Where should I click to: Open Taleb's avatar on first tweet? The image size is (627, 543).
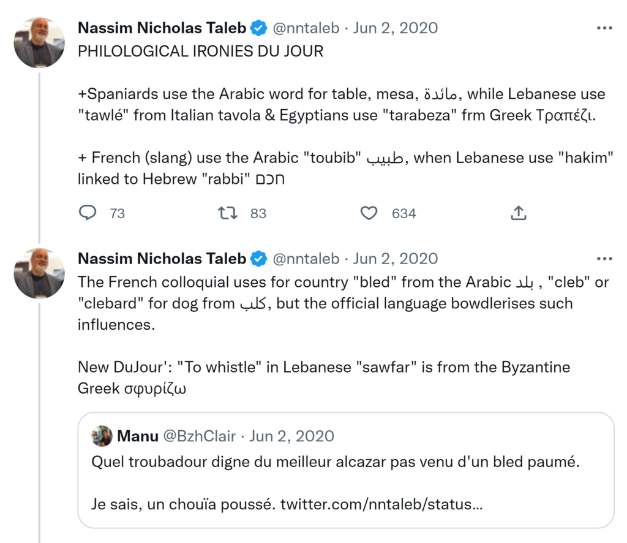[x=39, y=42]
